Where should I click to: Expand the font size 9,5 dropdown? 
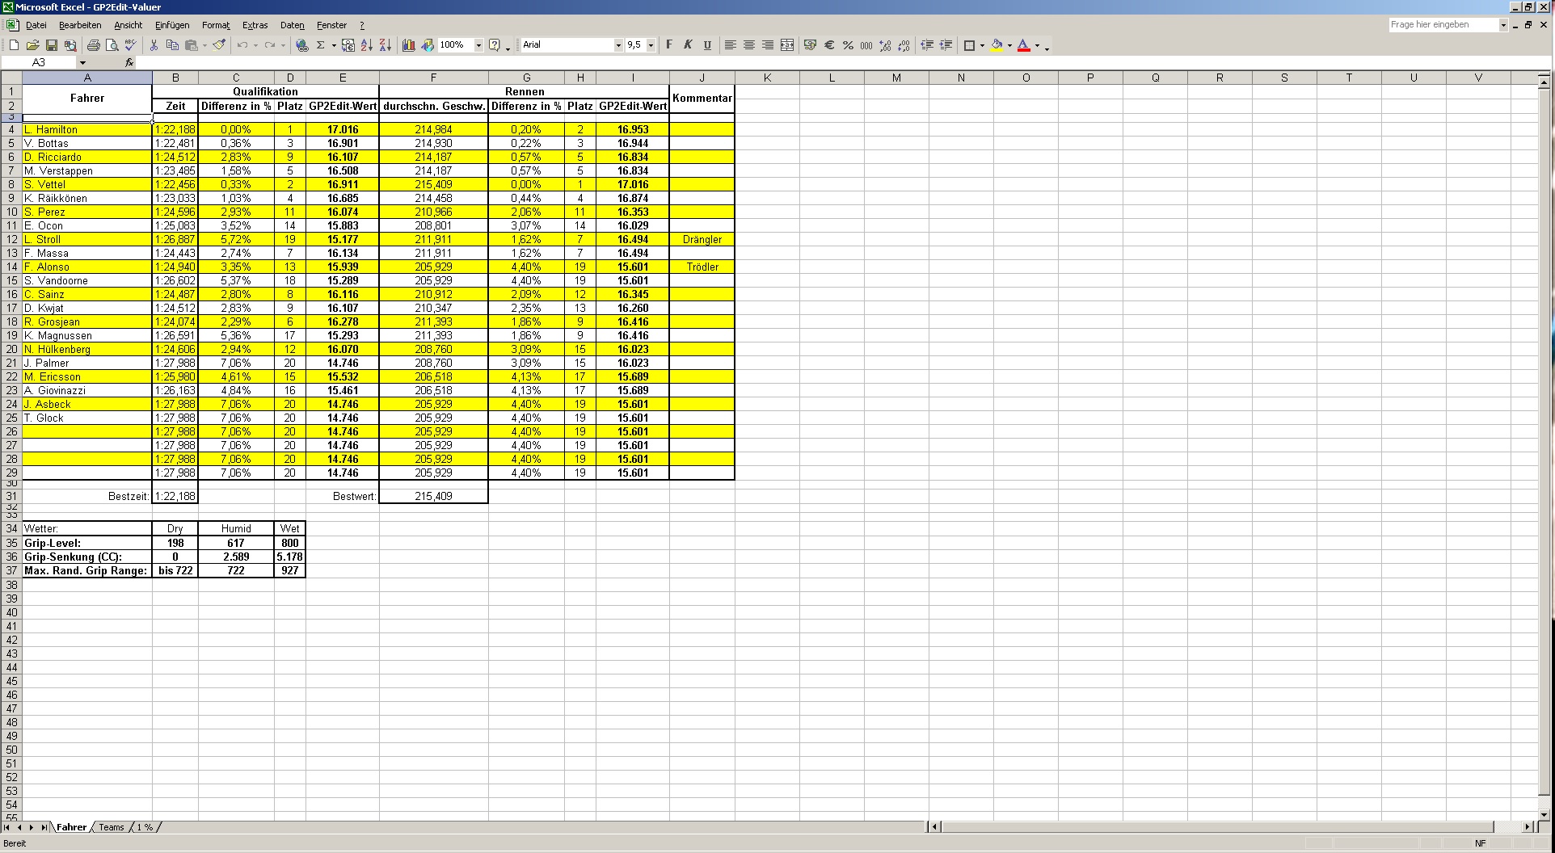coord(651,45)
